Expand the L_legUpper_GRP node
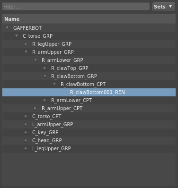The image size is (178, 188). point(26,148)
